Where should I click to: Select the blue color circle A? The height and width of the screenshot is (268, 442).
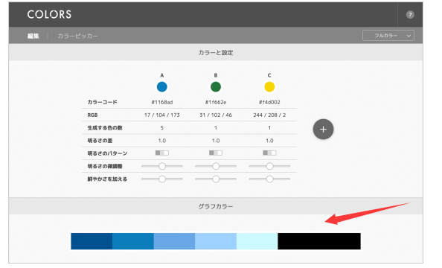[161, 87]
